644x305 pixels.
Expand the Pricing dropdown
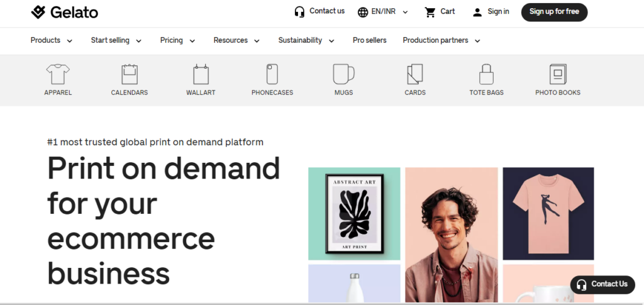tap(177, 40)
